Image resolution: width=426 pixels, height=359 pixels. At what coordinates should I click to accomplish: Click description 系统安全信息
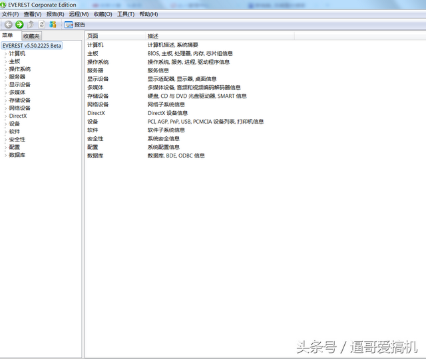pyautogui.click(x=164, y=139)
